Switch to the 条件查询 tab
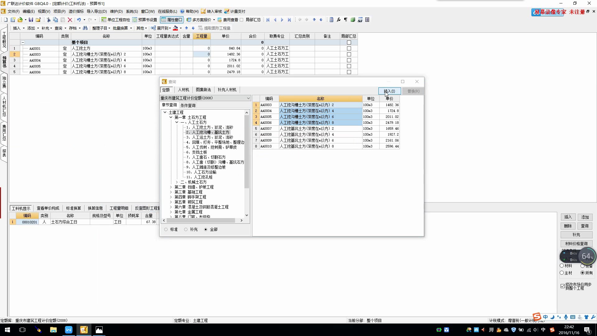The height and width of the screenshot is (336, 597). pyautogui.click(x=188, y=105)
